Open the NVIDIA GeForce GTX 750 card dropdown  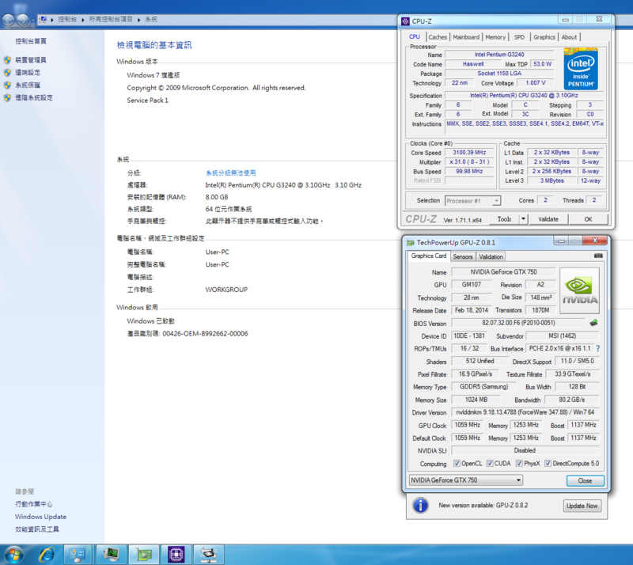click(x=466, y=480)
